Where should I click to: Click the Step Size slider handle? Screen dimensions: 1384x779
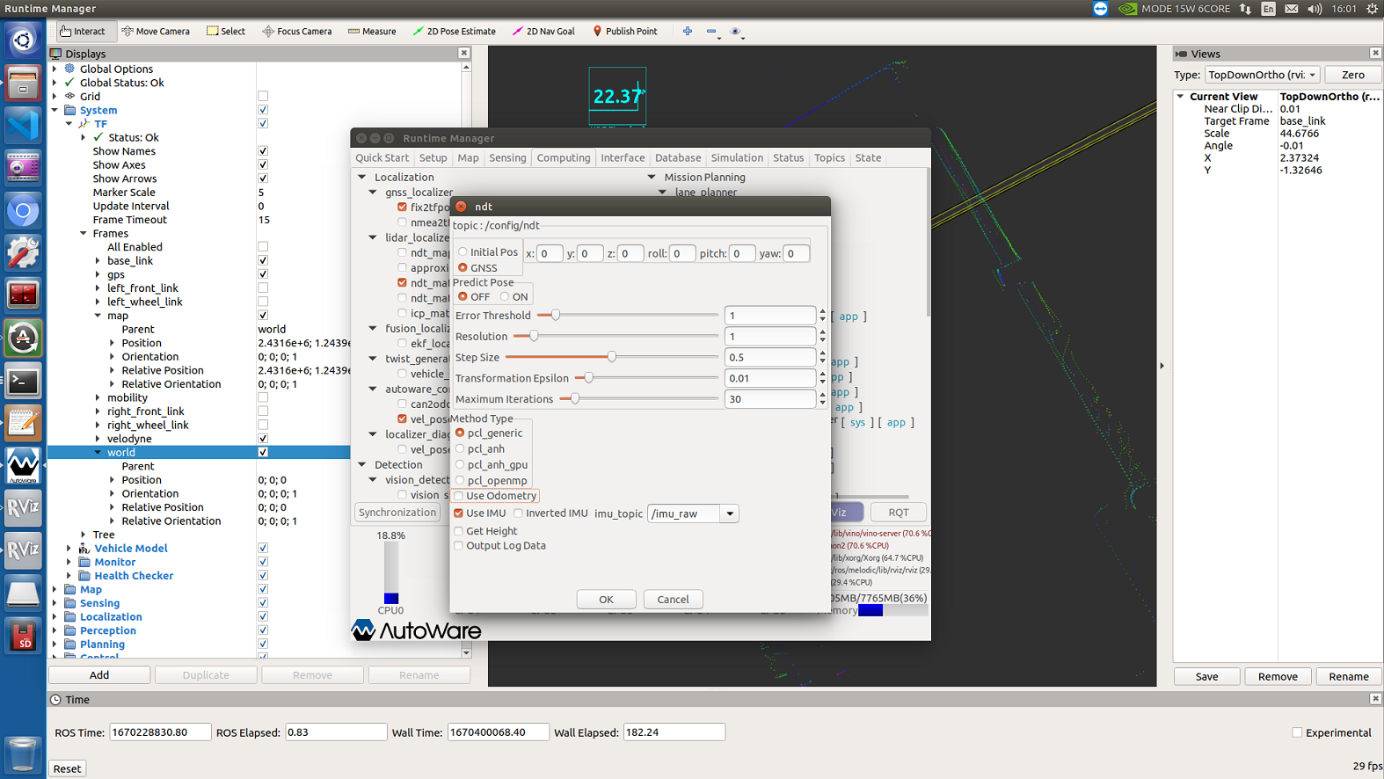612,357
